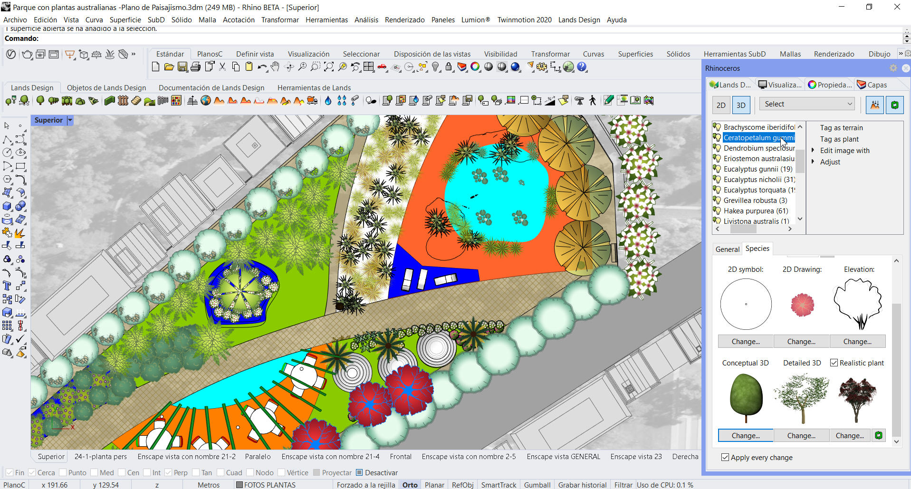
Task: Open the Superior viewport dropdown arrow
Action: pyautogui.click(x=70, y=120)
